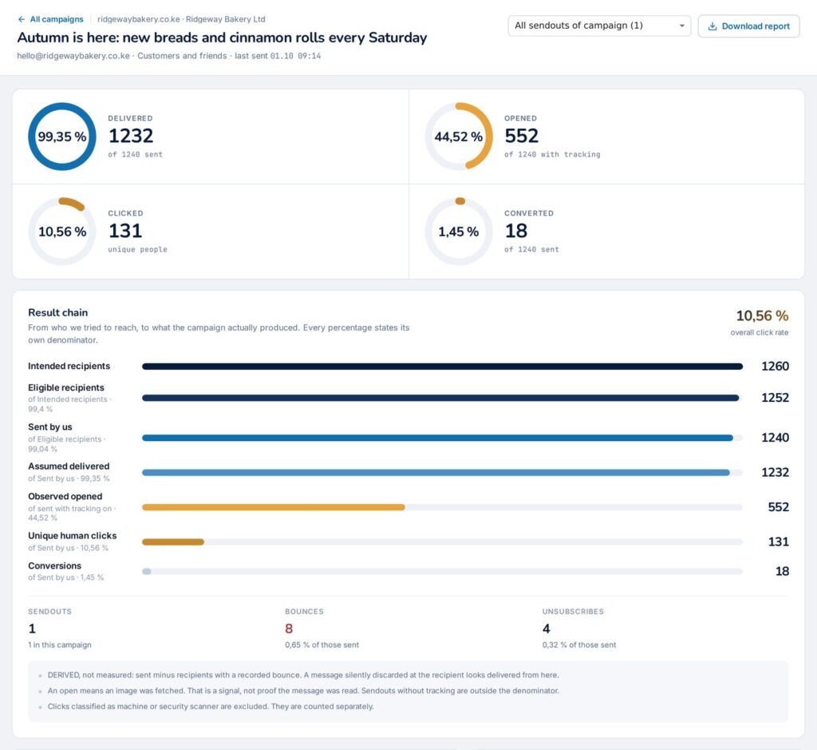Click the Intended recipients count 1260
The width and height of the screenshot is (817, 750).
775,366
